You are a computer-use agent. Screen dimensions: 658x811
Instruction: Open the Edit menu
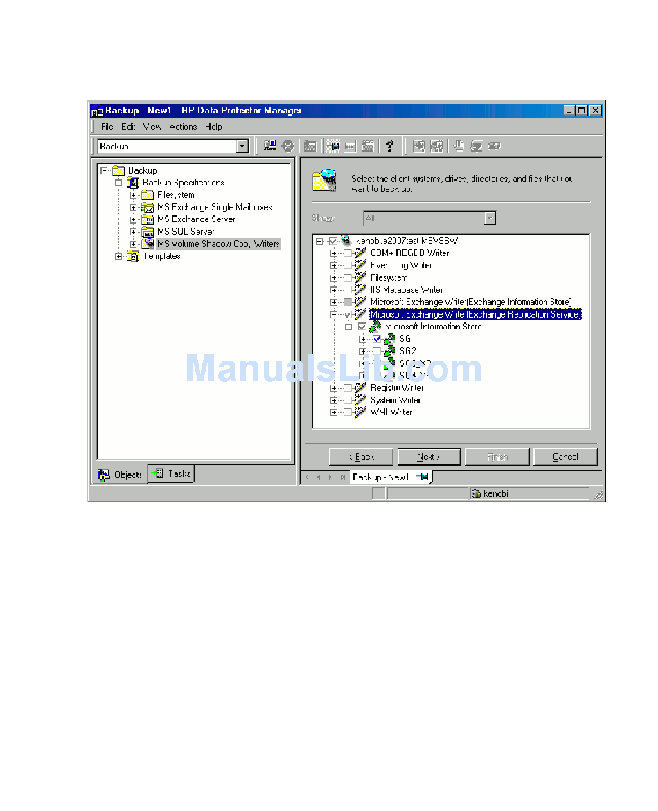point(128,127)
